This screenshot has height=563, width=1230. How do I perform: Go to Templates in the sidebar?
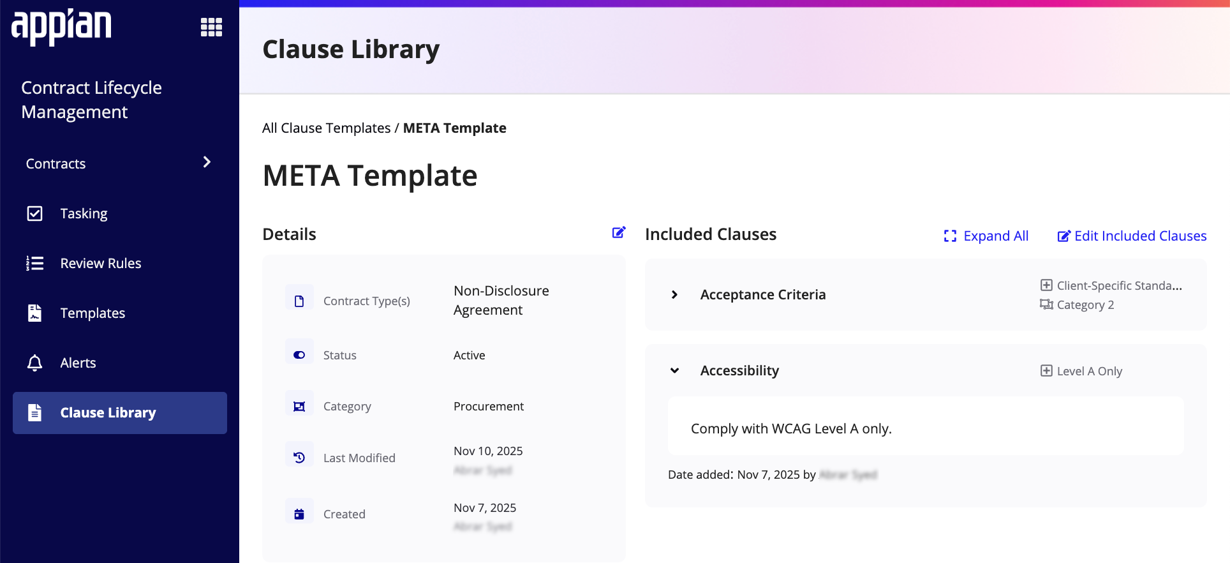120,313
